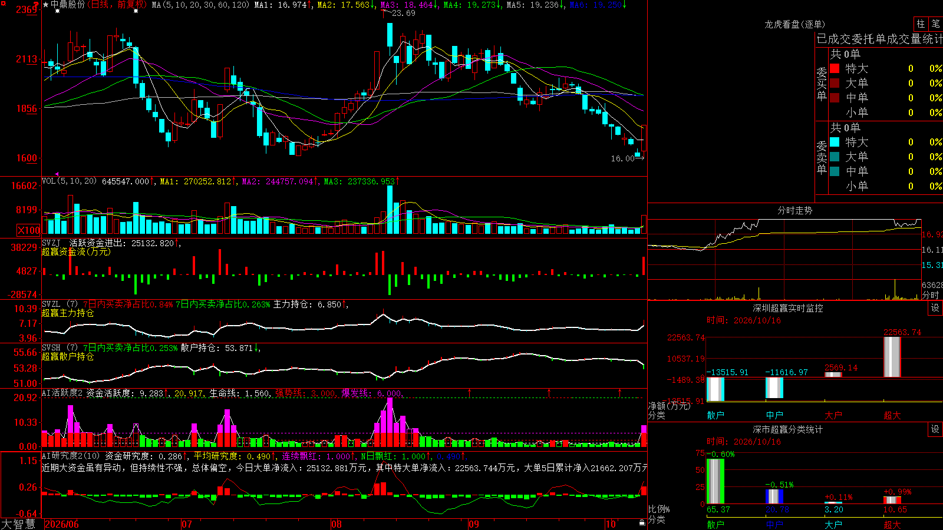943x530 pixels.
Task: Click MA(5,10,20,30,60,120) indicator parameters
Action: coord(201,5)
